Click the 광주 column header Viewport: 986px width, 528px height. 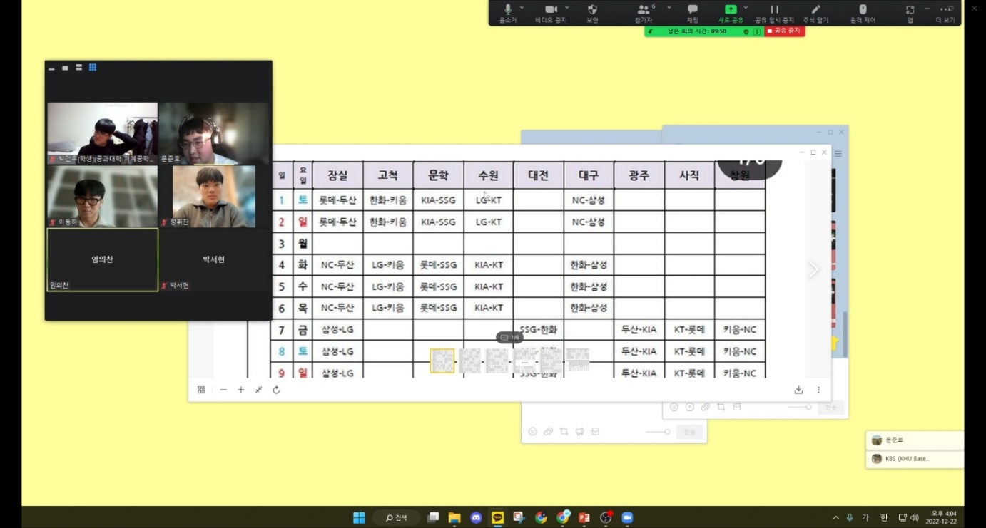click(x=639, y=175)
